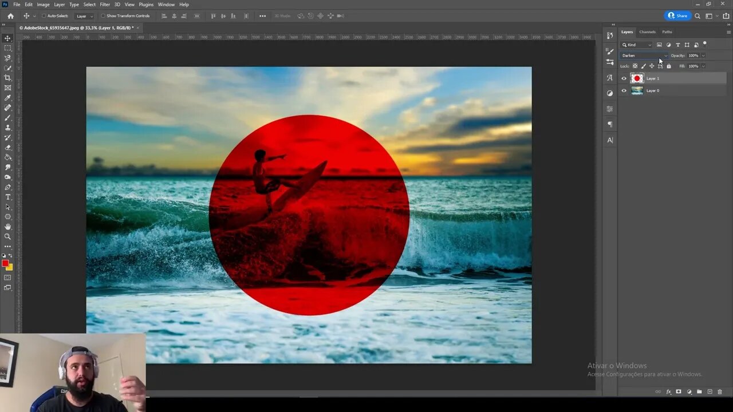Select the Clone Stamp tool

coord(7,128)
